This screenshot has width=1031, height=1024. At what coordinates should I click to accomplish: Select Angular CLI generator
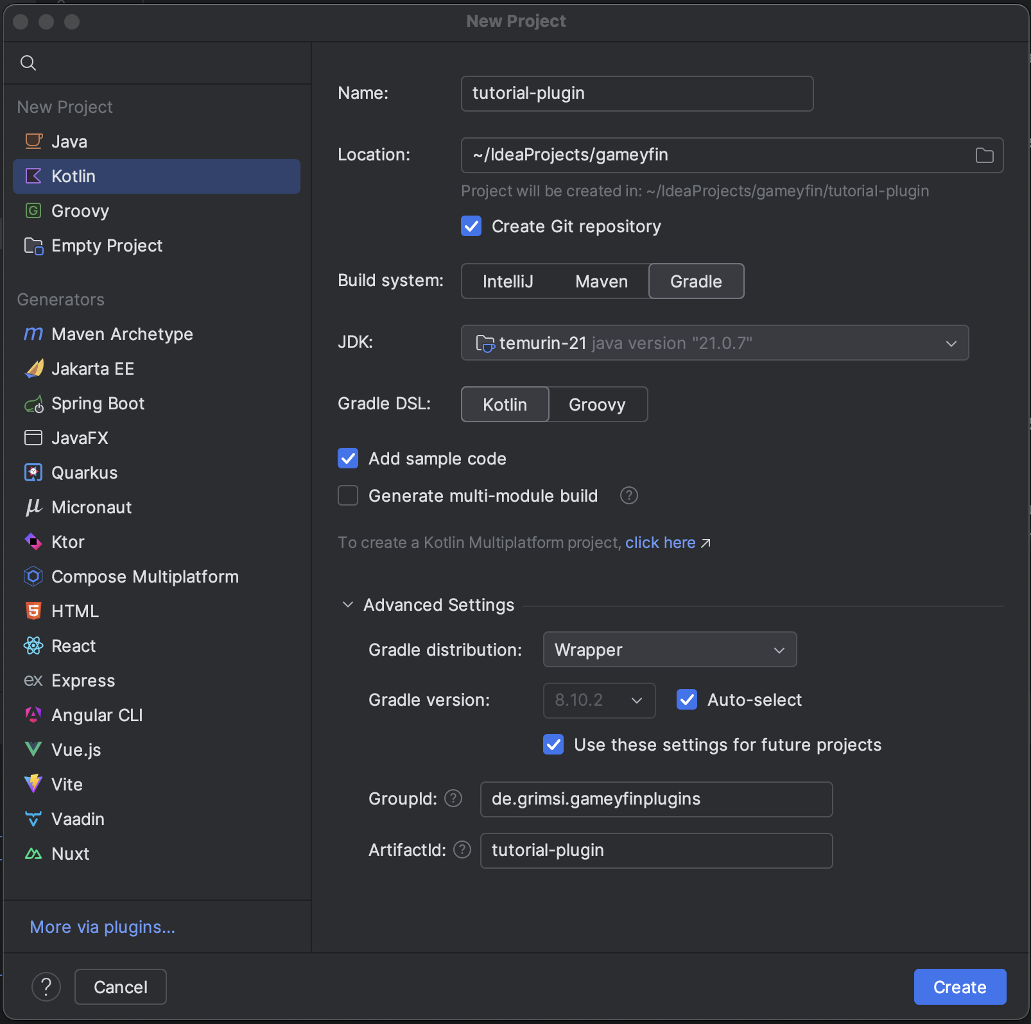157,715
